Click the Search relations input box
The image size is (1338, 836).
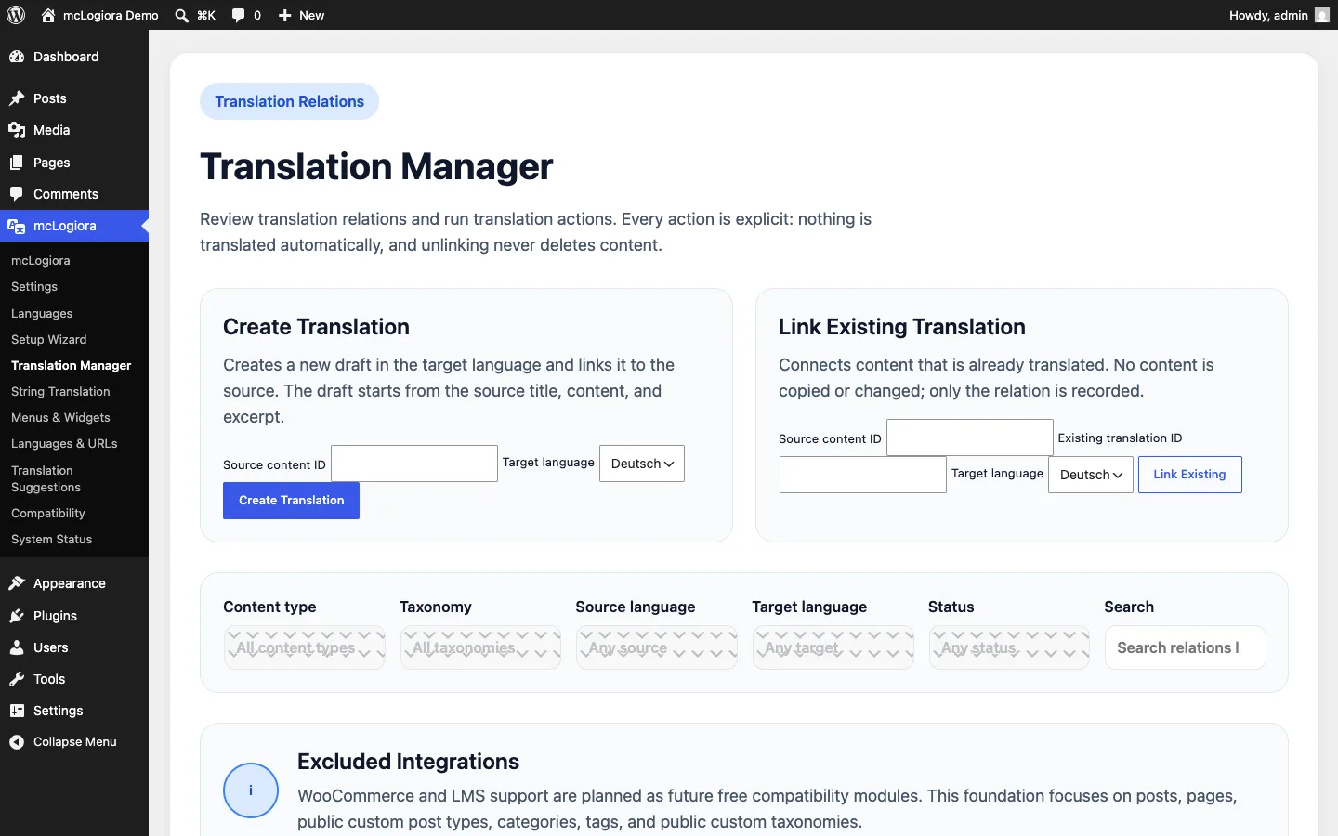coord(1186,647)
